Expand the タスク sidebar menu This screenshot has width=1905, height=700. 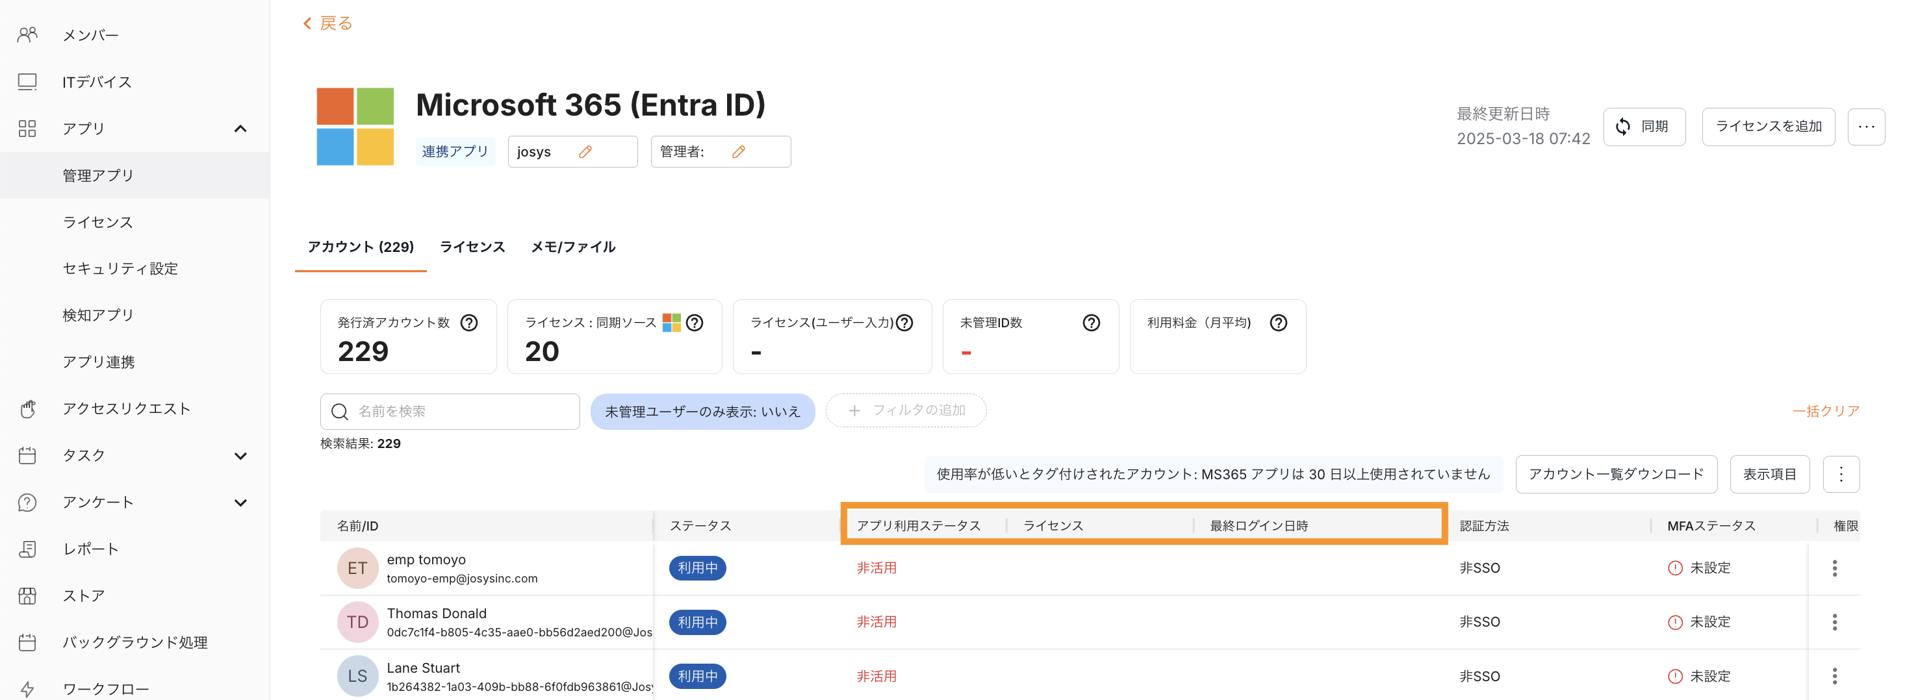point(240,455)
